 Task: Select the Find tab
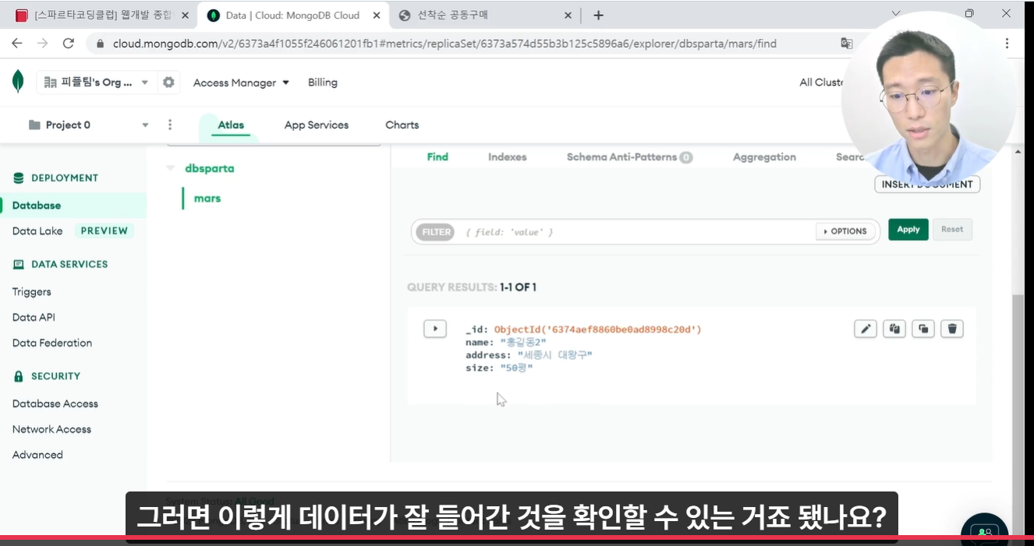[x=437, y=157]
